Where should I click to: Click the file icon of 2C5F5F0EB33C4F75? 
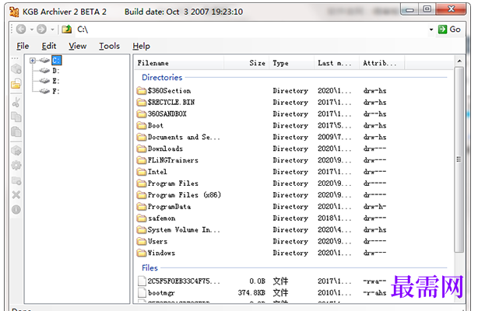point(142,281)
